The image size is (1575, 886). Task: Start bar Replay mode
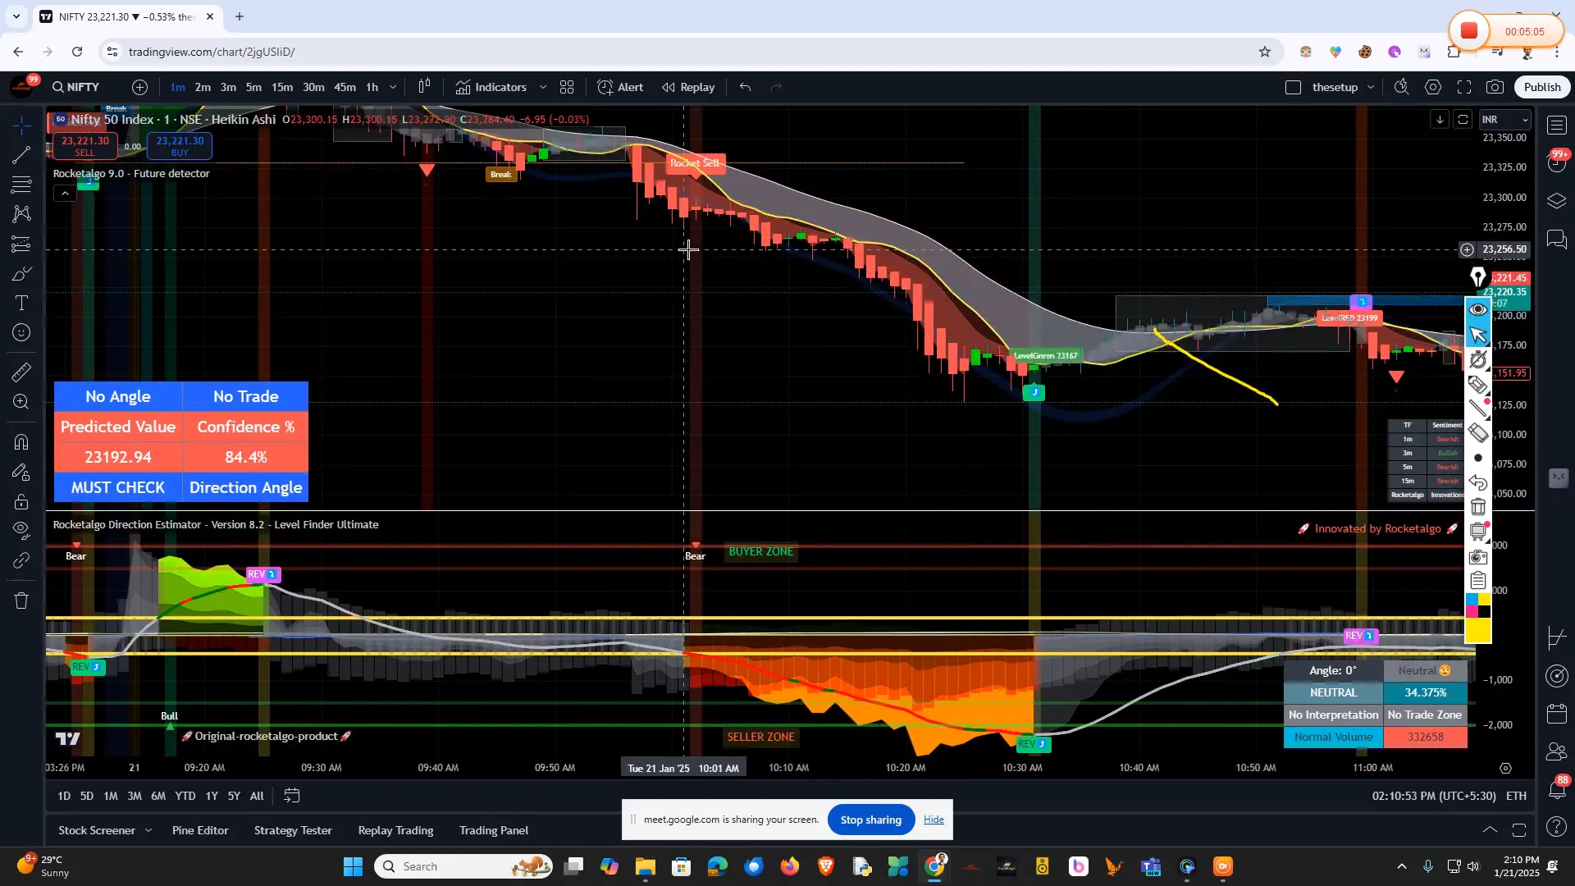689,87
